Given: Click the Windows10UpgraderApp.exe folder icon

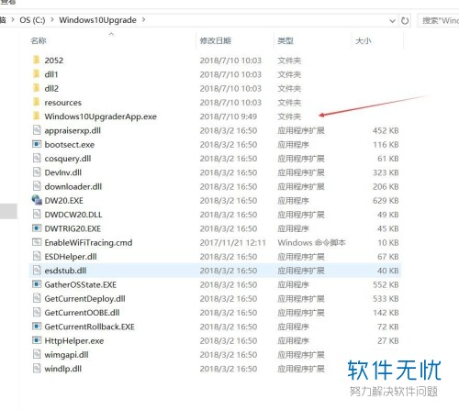Looking at the screenshot, I should click(37, 116).
